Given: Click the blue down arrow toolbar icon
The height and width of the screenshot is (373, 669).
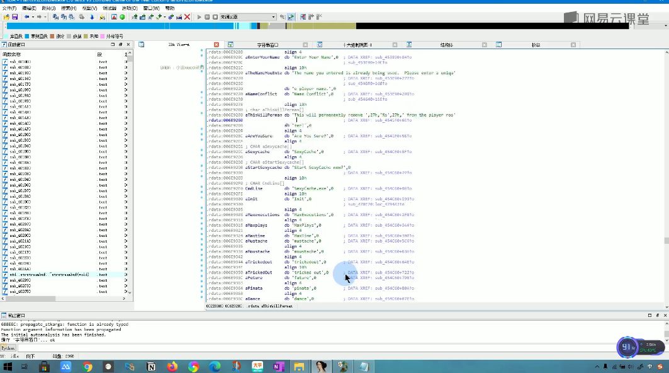Looking at the screenshot, I should click(92, 17).
